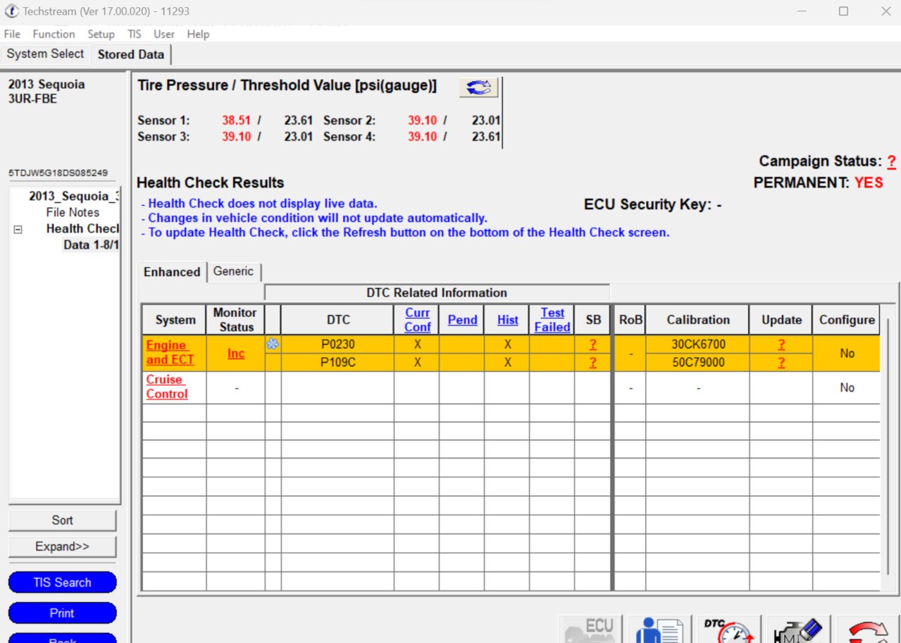Viewport: 901px width, 643px height.
Task: Switch to the System Select tab
Action: pyautogui.click(x=45, y=54)
